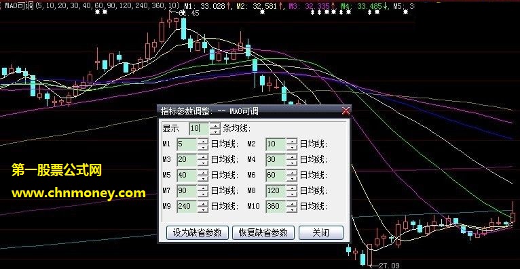Decrease M10 value with its down arrow
520x269 pixels.
pyautogui.click(x=292, y=209)
